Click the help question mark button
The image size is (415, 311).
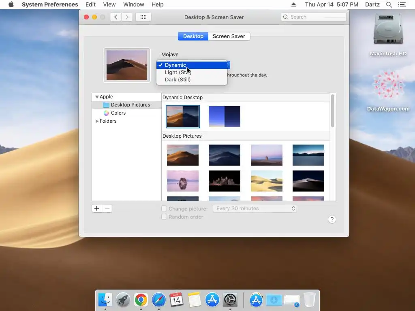click(332, 219)
